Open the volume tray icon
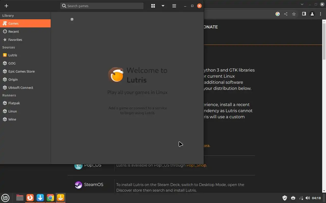Viewport: 326px width, 203px height. click(x=308, y=198)
